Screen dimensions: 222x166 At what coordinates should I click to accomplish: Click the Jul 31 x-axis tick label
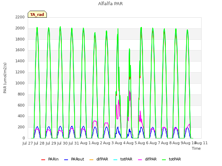click(x=74, y=143)
